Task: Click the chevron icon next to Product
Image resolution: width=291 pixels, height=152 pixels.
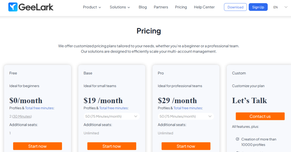Action: pos(100,7)
